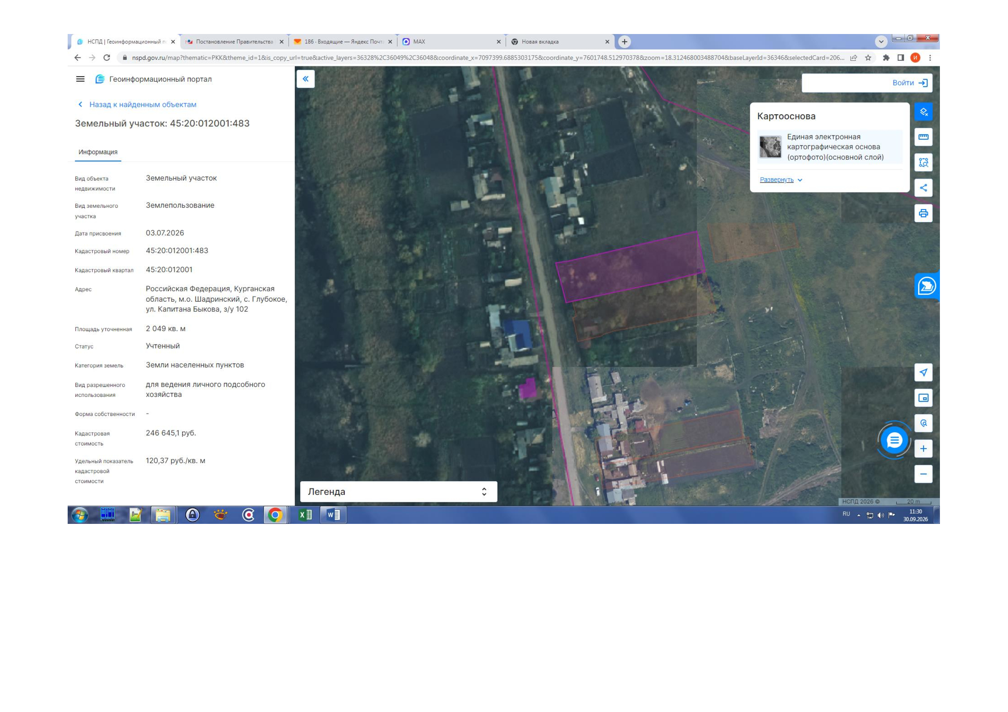
Task: Open Excel from the taskbar
Action: click(305, 515)
